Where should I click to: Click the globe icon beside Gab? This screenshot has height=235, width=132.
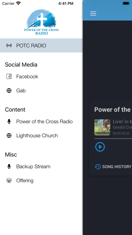[x=9, y=90]
